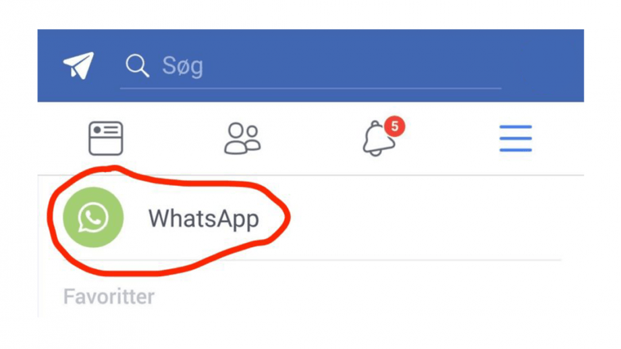621x349 pixels.
Task: Select the middle line of the hamburger menu
Action: (x=515, y=138)
